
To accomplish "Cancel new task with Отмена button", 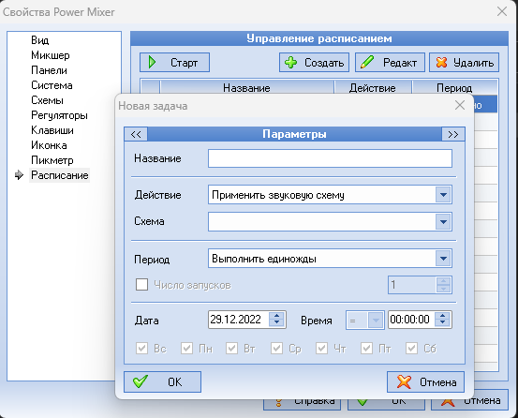I will click(425, 382).
